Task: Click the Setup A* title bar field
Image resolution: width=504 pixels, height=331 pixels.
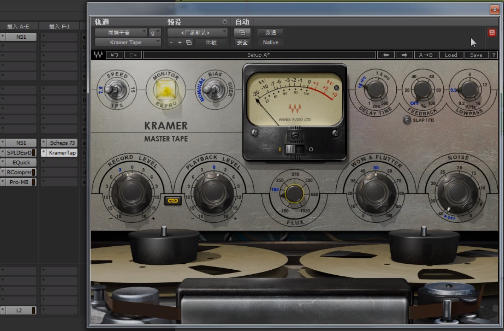Action: coord(260,55)
